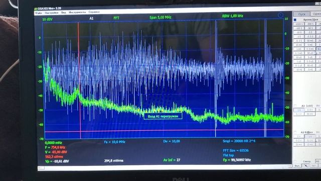
Task: Open the Инструменты menu
Action: pos(77,12)
